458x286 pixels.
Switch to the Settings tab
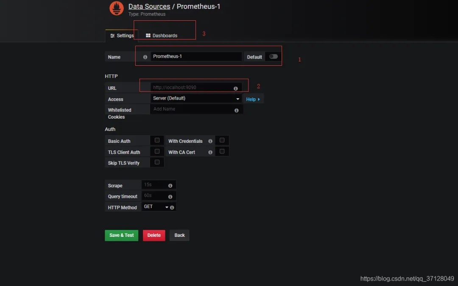click(122, 36)
